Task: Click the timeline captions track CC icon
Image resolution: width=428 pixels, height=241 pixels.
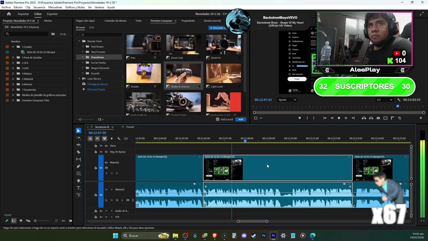Action: (x=126, y=139)
